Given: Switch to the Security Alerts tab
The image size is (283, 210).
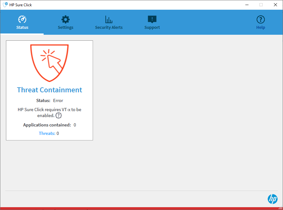Looking at the screenshot, I should (109, 22).
